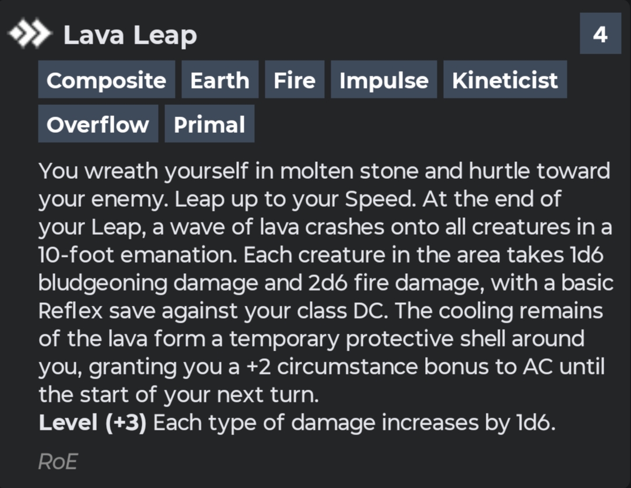Open the Lava Leap title
The height and width of the screenshot is (488, 631).
click(x=130, y=36)
